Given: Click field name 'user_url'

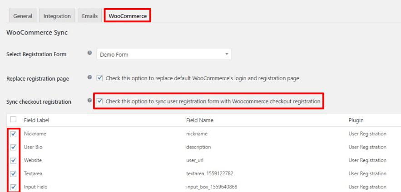Looking at the screenshot, I should pos(195,160).
